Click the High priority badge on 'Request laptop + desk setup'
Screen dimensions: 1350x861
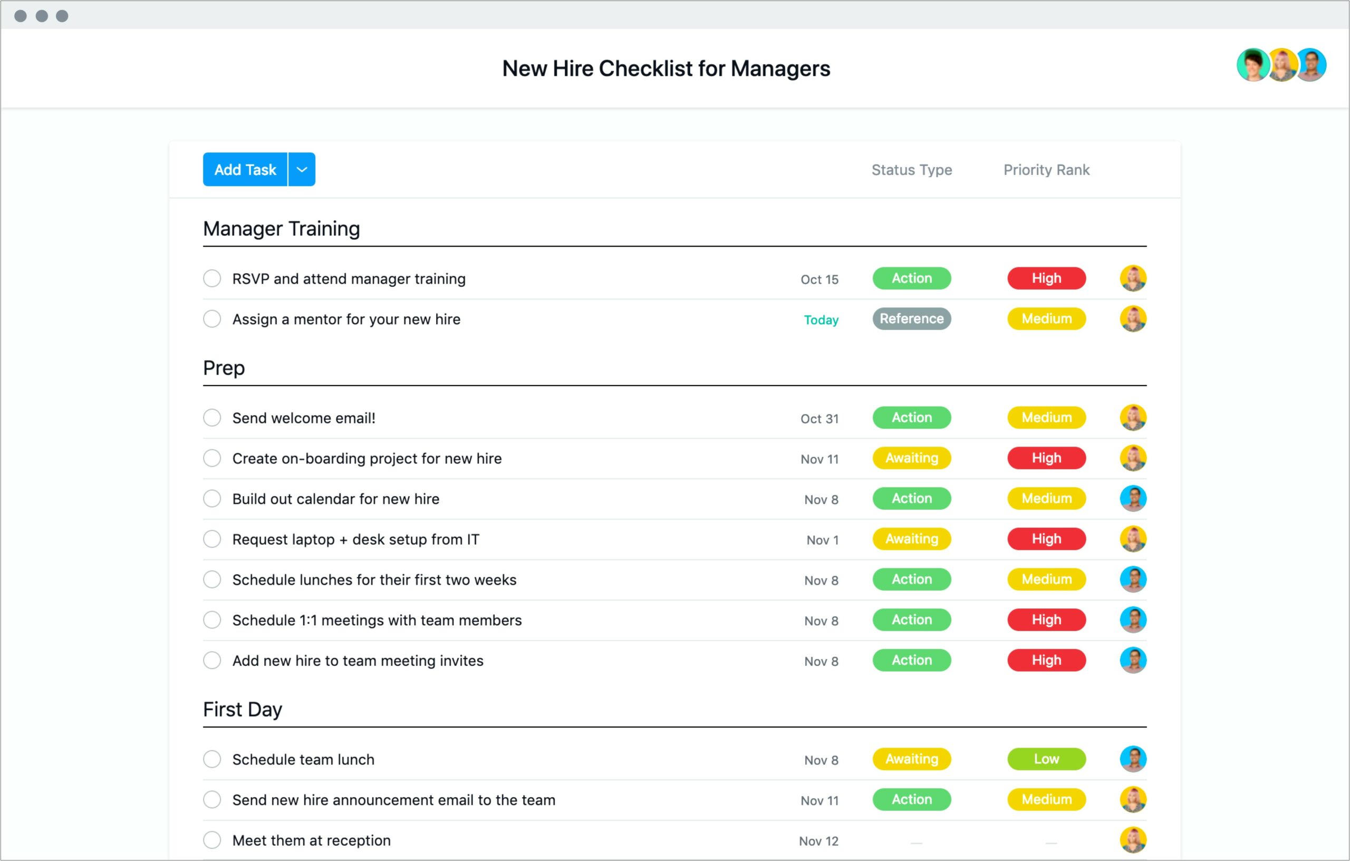1047,539
